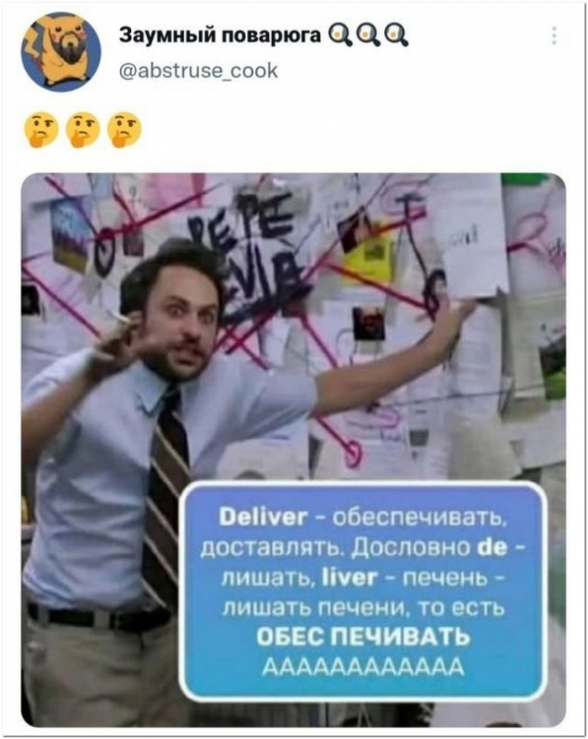The height and width of the screenshot is (739, 588).
Task: Click the display name Заумный поварюга
Action: pos(219,34)
